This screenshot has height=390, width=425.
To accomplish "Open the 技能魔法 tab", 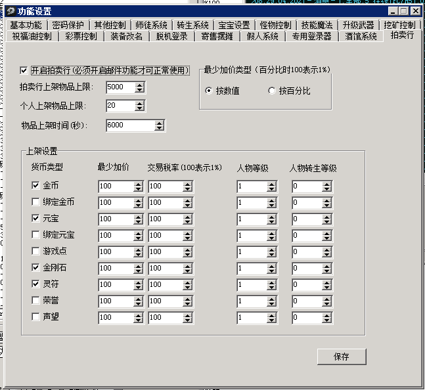I will (317, 25).
